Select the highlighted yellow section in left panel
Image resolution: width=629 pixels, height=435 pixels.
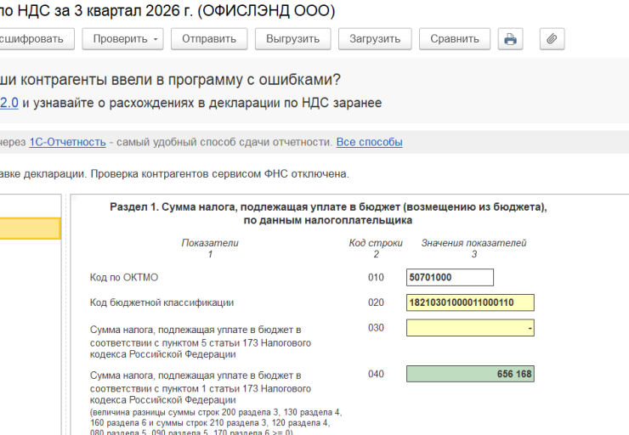click(x=30, y=229)
